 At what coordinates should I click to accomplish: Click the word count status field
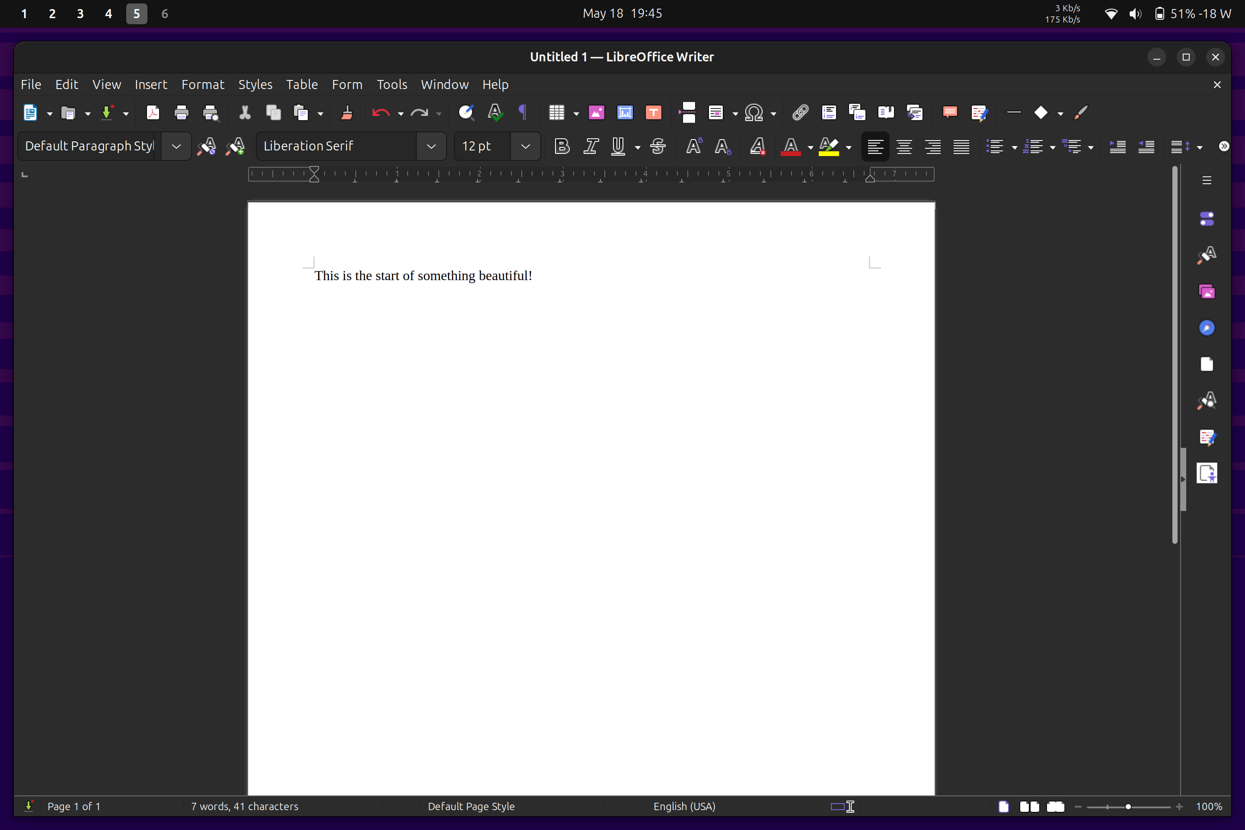coord(245,806)
